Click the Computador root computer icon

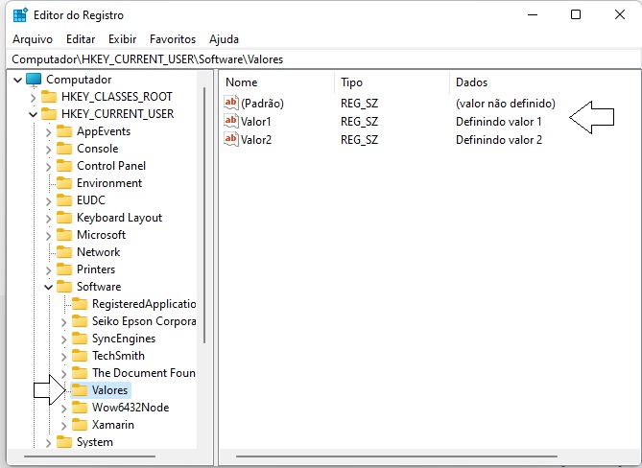[x=34, y=80]
